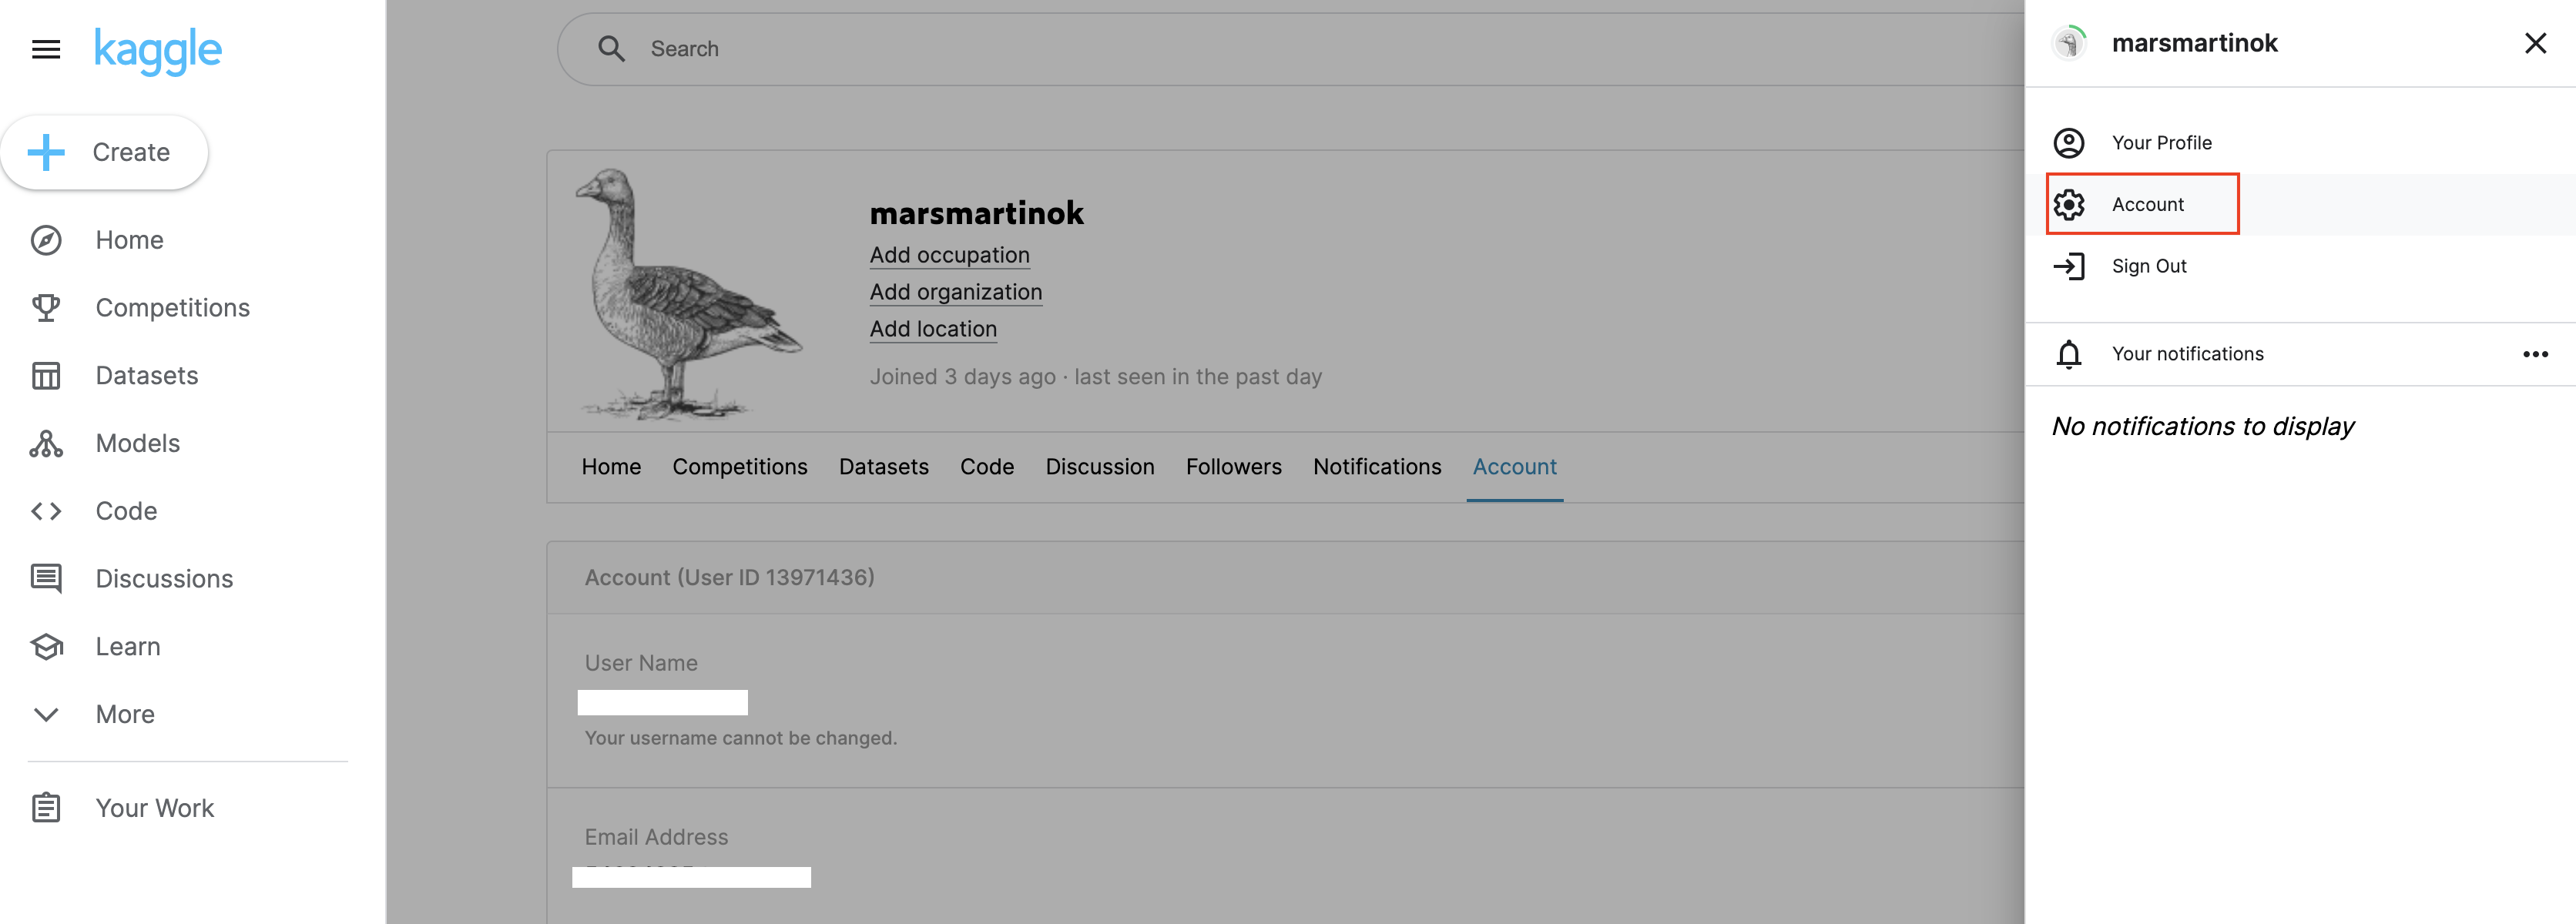This screenshot has height=924, width=2576.
Task: Click into the Search field
Action: point(1200,49)
